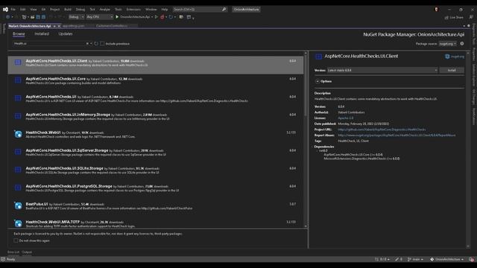Click the Install button

452,70
